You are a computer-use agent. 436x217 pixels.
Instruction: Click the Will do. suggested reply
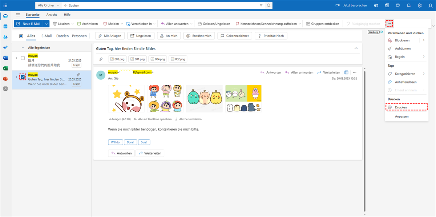point(116,142)
